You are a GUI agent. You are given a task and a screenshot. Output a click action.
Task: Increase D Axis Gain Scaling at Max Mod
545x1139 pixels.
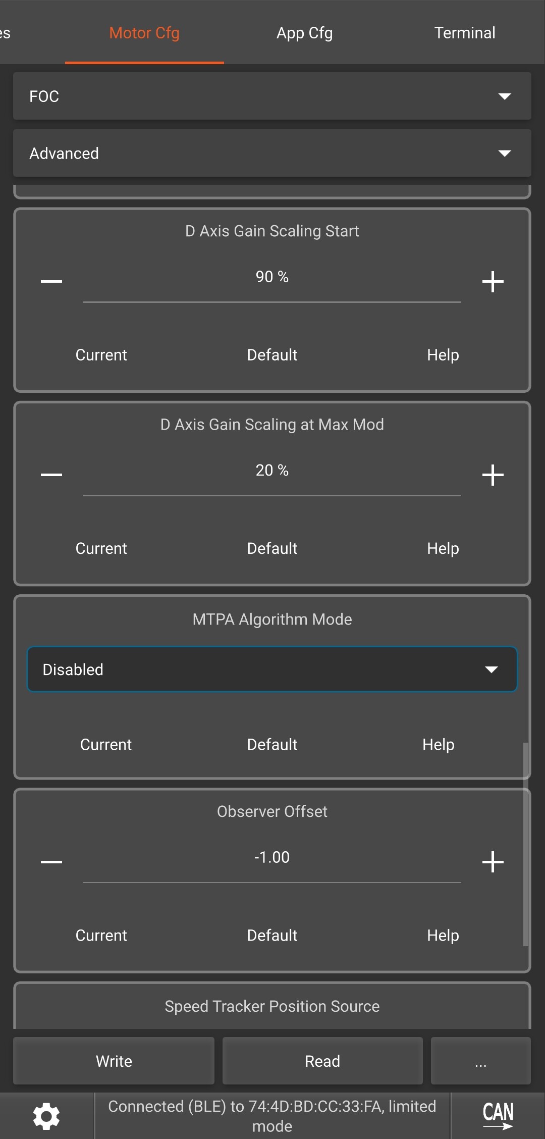(x=493, y=475)
